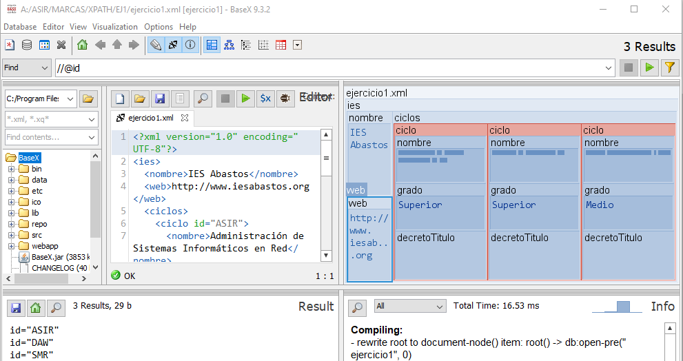Image resolution: width=683 pixels, height=361 pixels.
Task: Click the debug bug icon in Editor
Action: [x=284, y=99]
